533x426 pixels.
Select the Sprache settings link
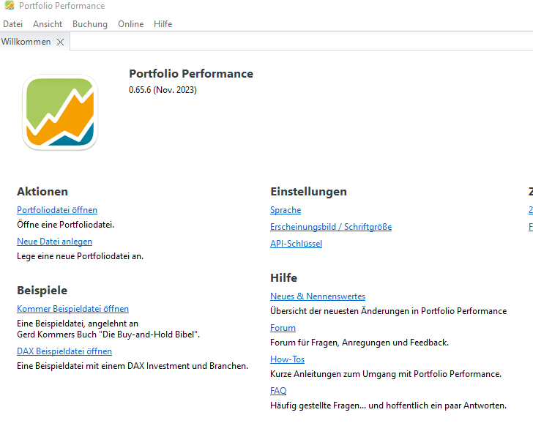(286, 210)
